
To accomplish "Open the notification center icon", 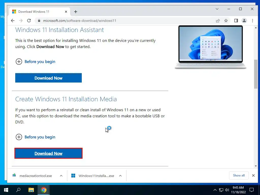I will click(252, 190).
